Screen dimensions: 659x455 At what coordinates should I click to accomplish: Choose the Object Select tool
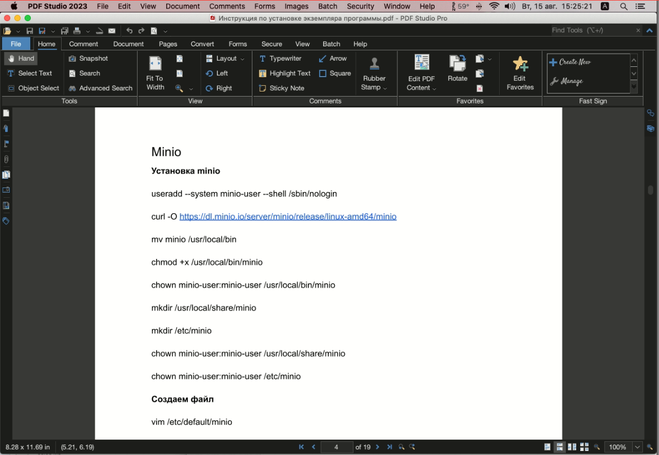pyautogui.click(x=33, y=88)
